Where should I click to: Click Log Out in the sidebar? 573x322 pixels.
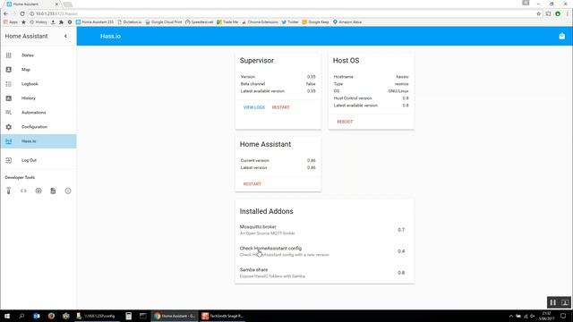tap(38, 160)
